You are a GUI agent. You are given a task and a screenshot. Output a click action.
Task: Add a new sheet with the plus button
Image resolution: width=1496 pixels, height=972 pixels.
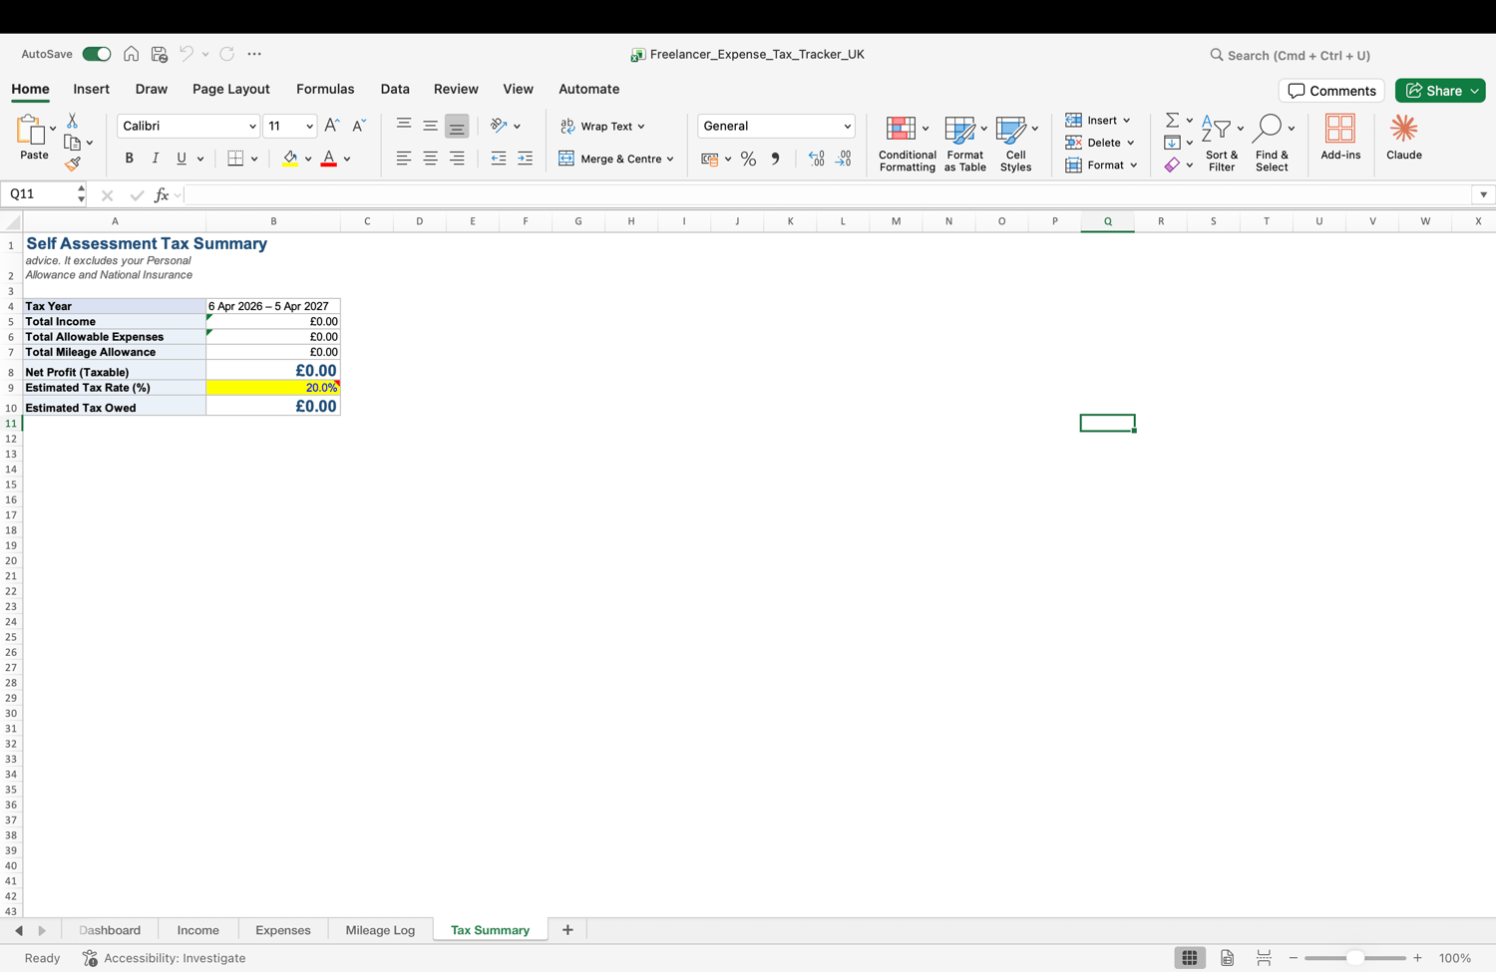567,930
